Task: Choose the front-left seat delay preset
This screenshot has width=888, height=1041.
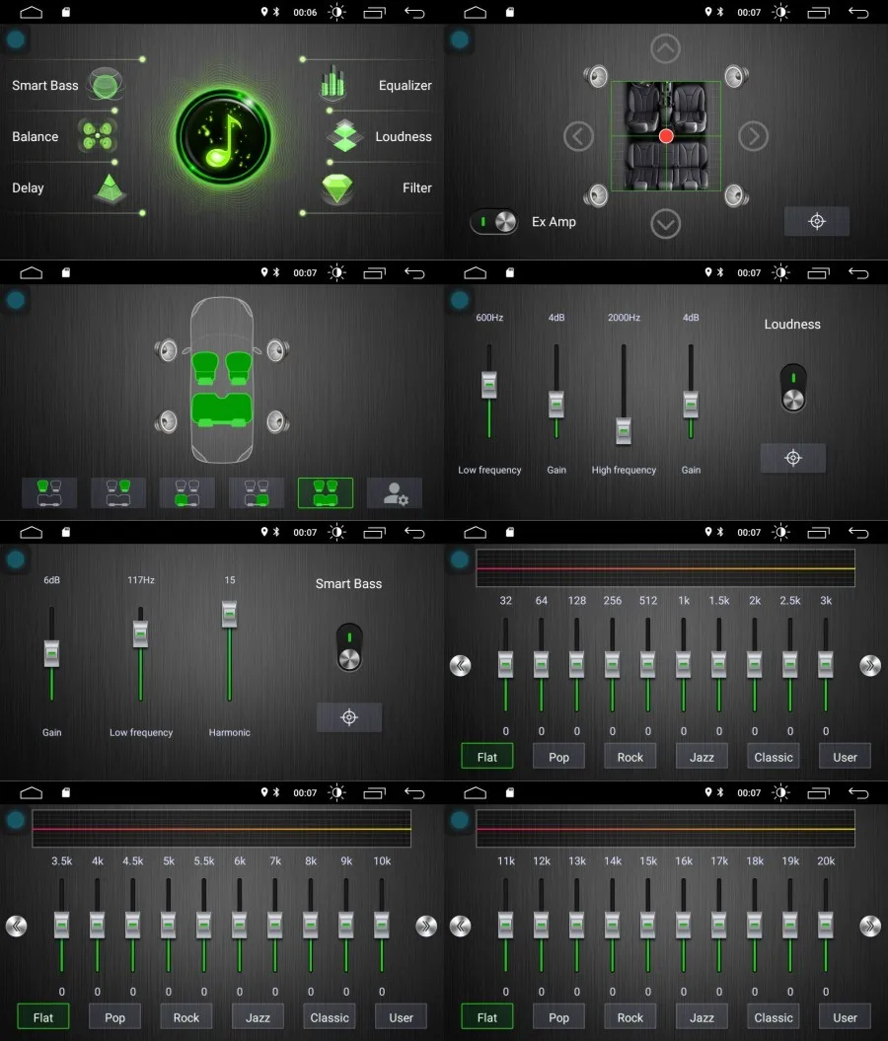Action: (x=49, y=492)
